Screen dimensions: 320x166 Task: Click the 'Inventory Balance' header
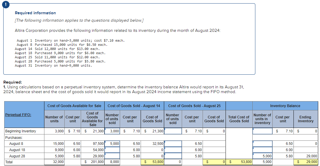point(285,106)
